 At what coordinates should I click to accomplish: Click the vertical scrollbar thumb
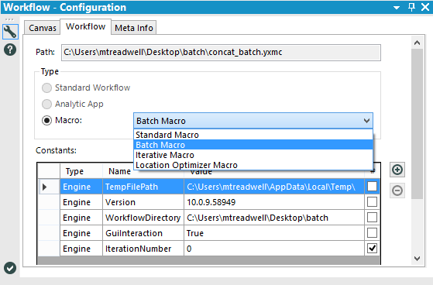pos(417,124)
